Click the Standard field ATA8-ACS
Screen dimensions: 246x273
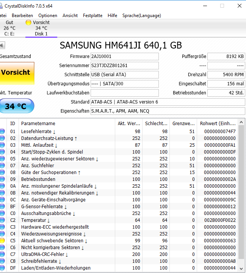tap(168, 102)
